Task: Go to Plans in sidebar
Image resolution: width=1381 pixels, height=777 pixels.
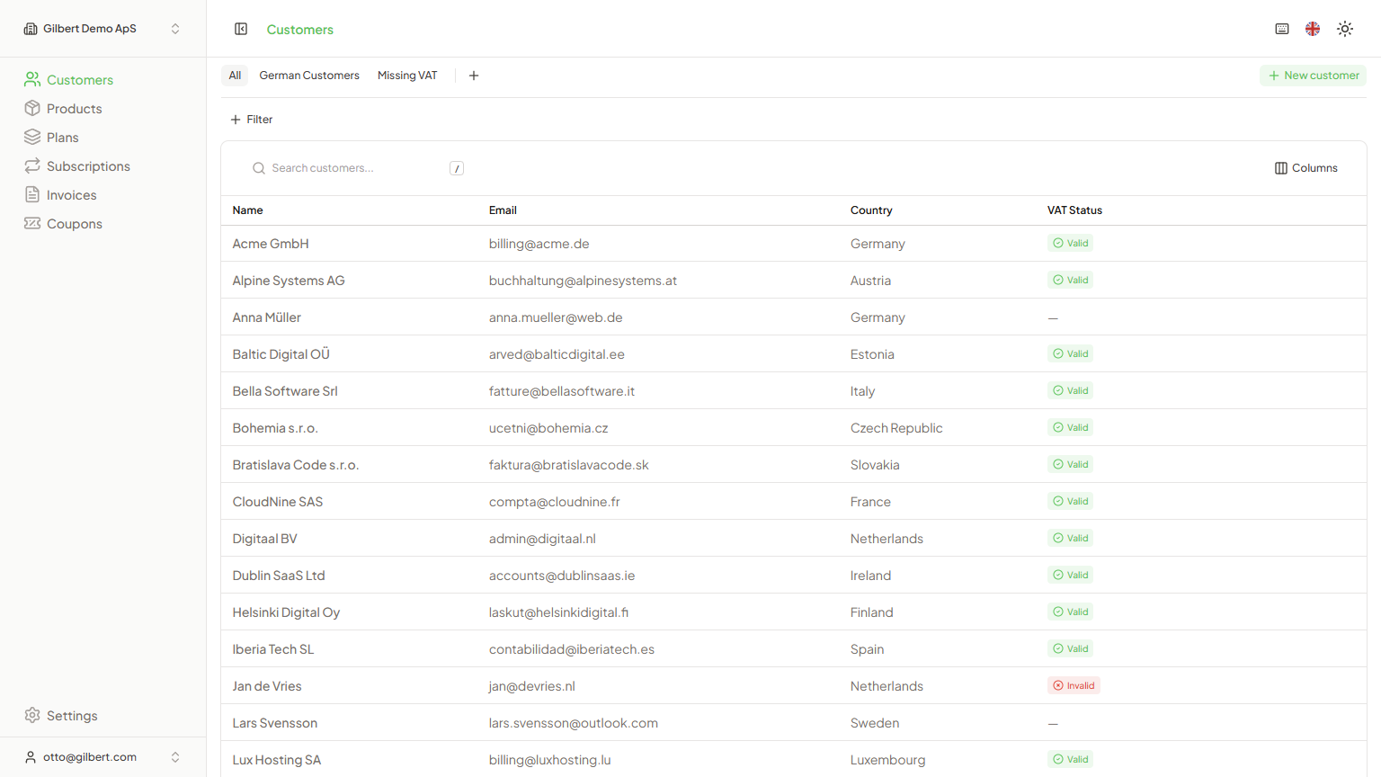Action: 62,138
